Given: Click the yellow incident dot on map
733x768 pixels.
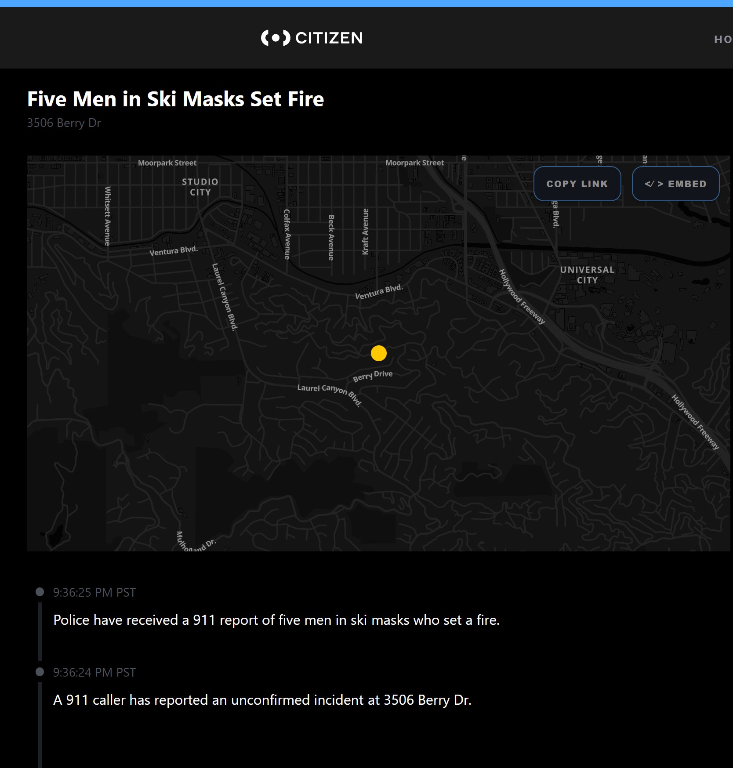Looking at the screenshot, I should click(x=378, y=353).
